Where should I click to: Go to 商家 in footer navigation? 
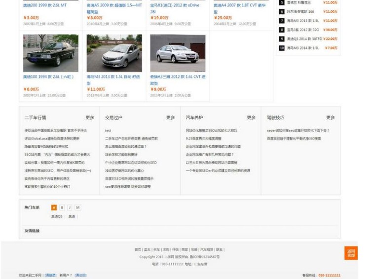[185, 249]
